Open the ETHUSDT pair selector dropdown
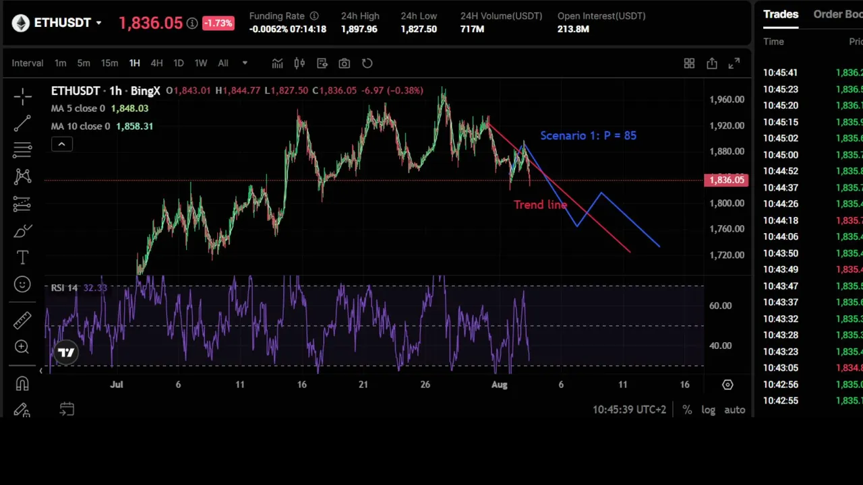Screen dimensions: 863x485 (68, 23)
